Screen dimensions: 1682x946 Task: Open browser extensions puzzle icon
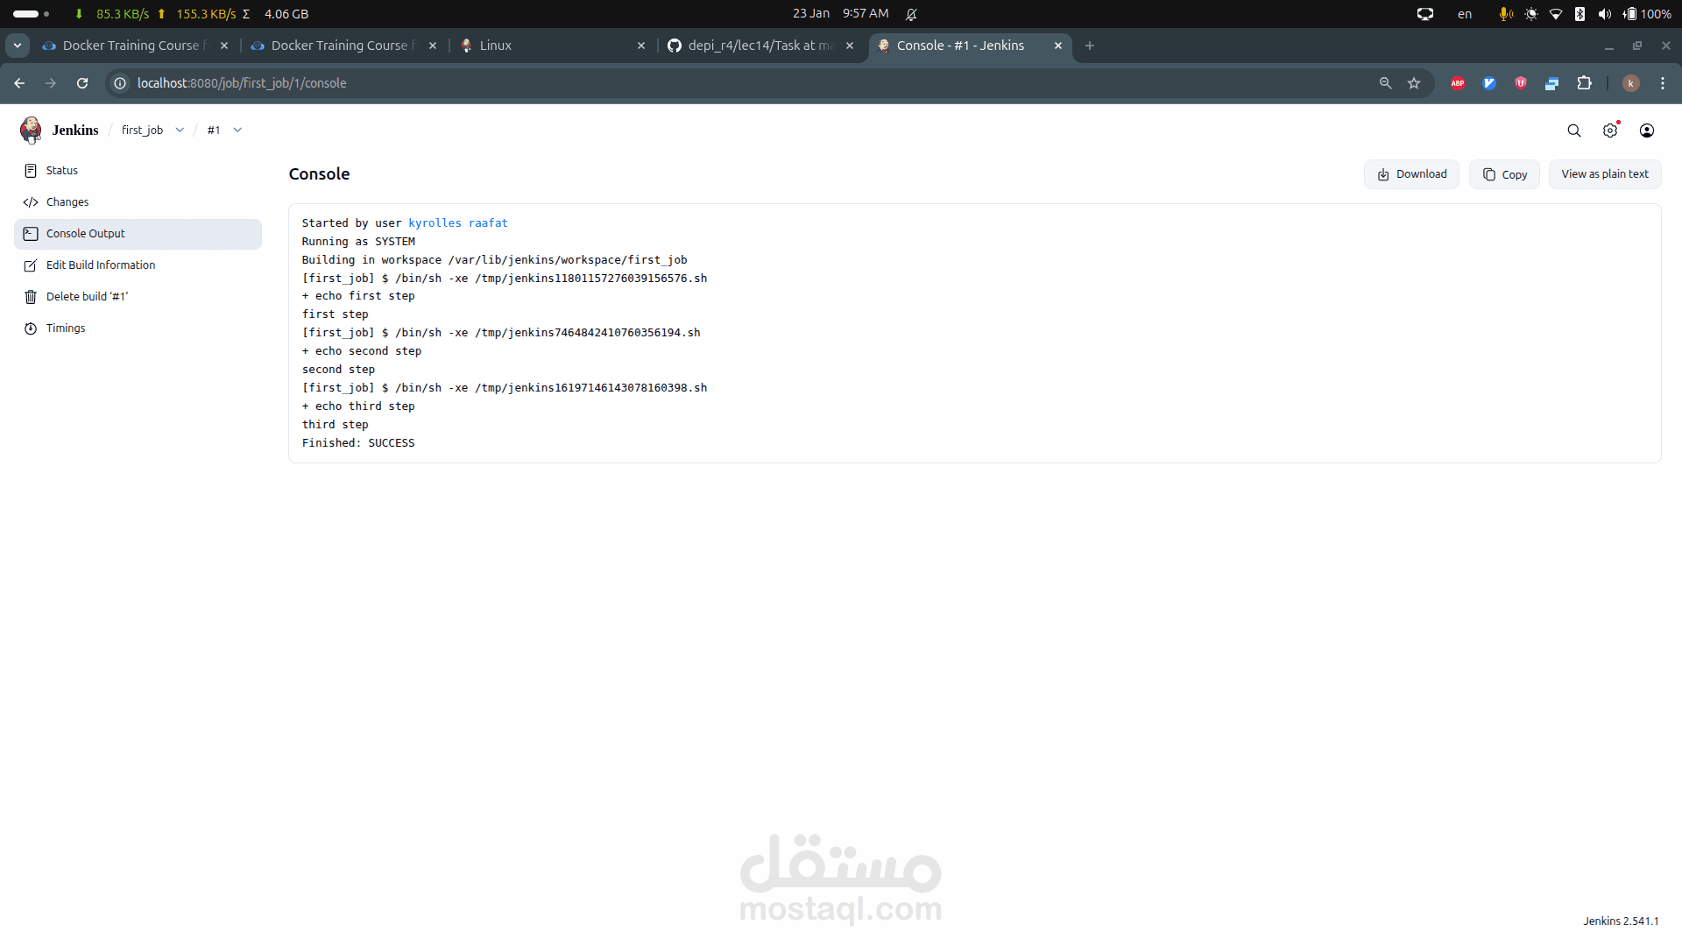coord(1584,83)
